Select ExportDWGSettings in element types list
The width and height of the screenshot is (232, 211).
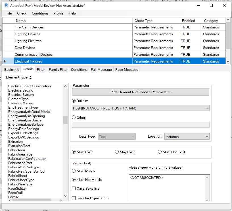(x=24, y=137)
